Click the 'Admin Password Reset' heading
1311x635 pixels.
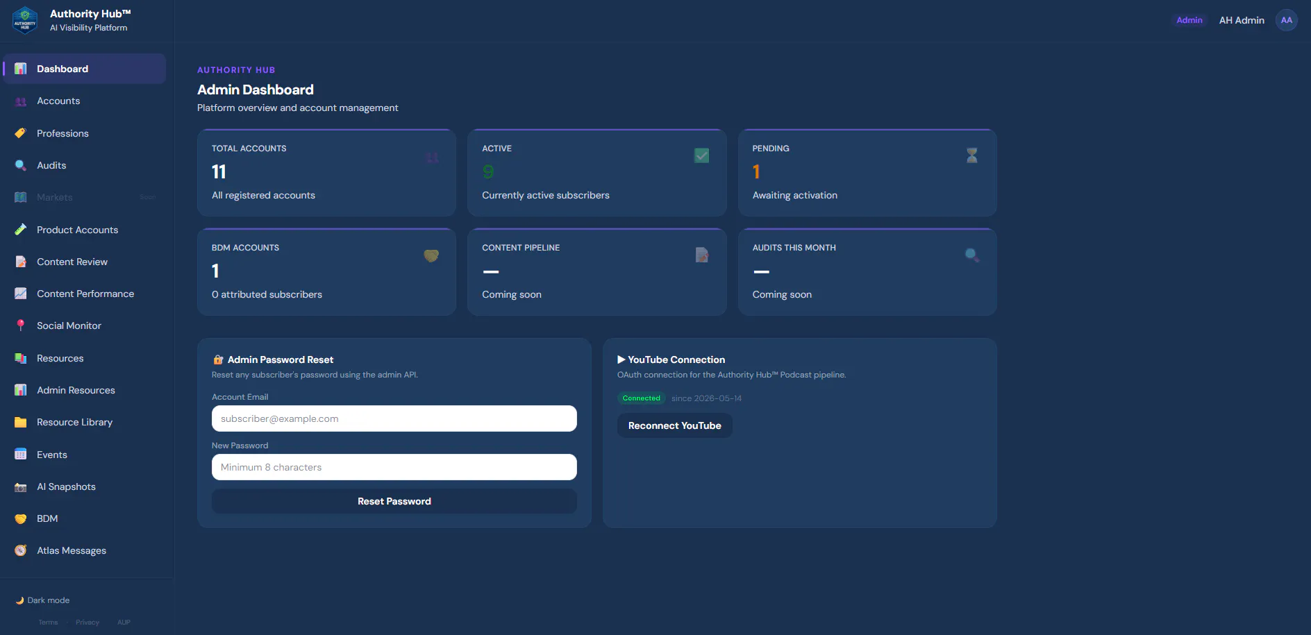pyautogui.click(x=281, y=359)
